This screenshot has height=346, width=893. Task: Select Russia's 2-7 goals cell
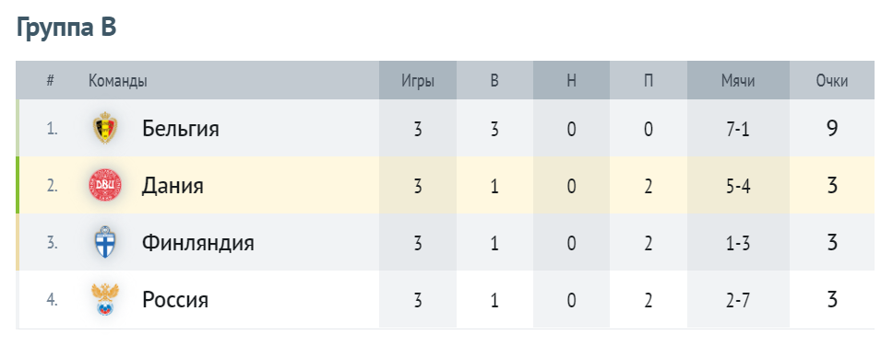[738, 299]
